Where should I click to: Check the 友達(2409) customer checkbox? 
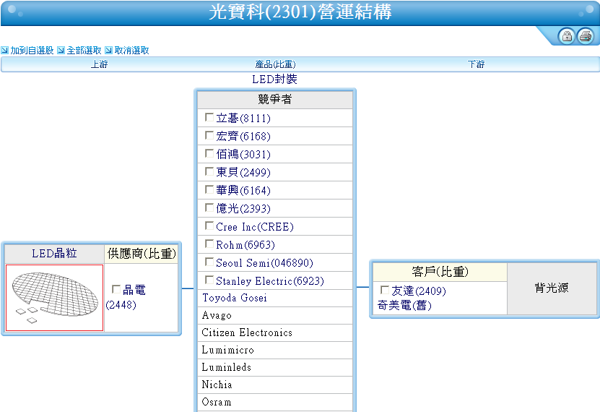tap(385, 290)
